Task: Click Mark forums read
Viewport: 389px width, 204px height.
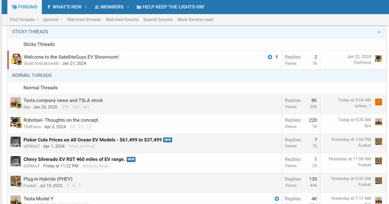Action: click(195, 20)
